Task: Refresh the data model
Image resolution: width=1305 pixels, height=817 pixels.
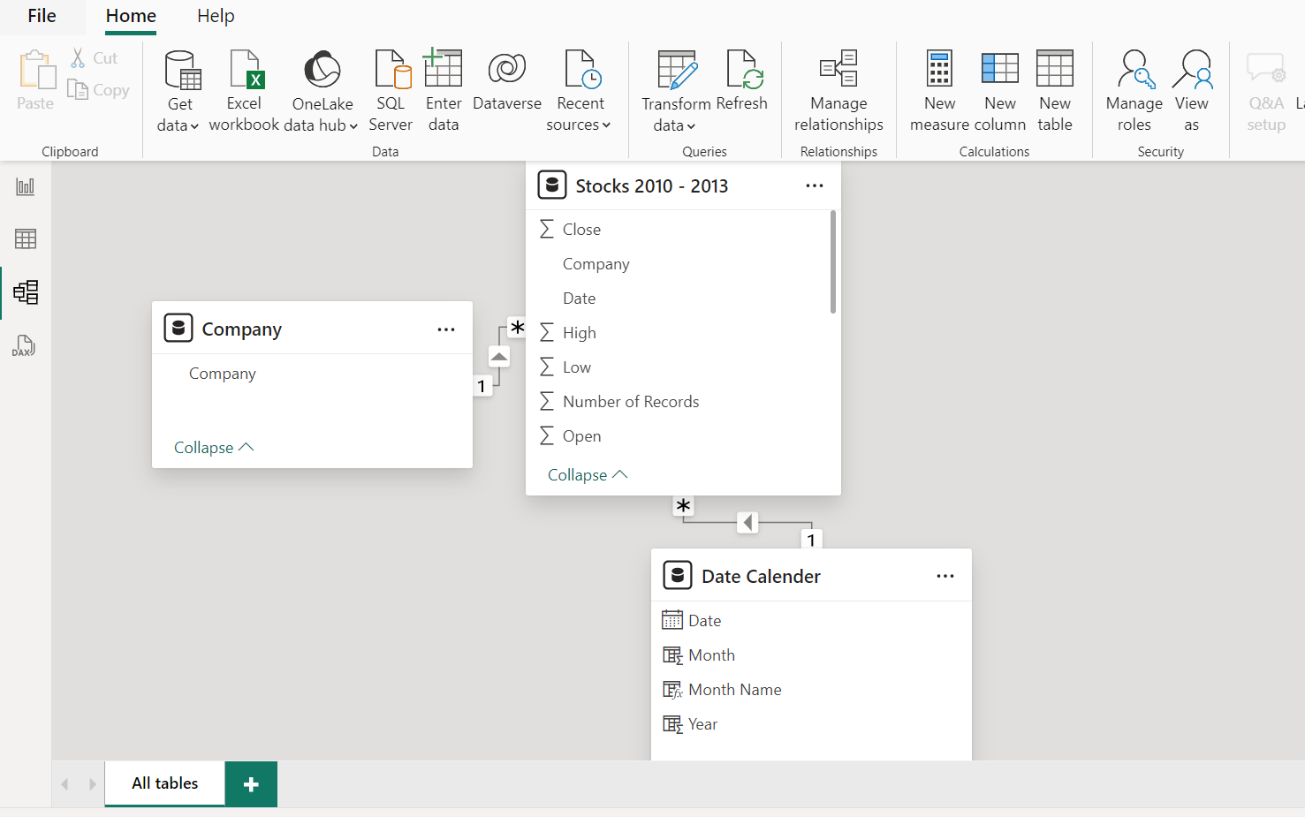Action: coord(742,80)
